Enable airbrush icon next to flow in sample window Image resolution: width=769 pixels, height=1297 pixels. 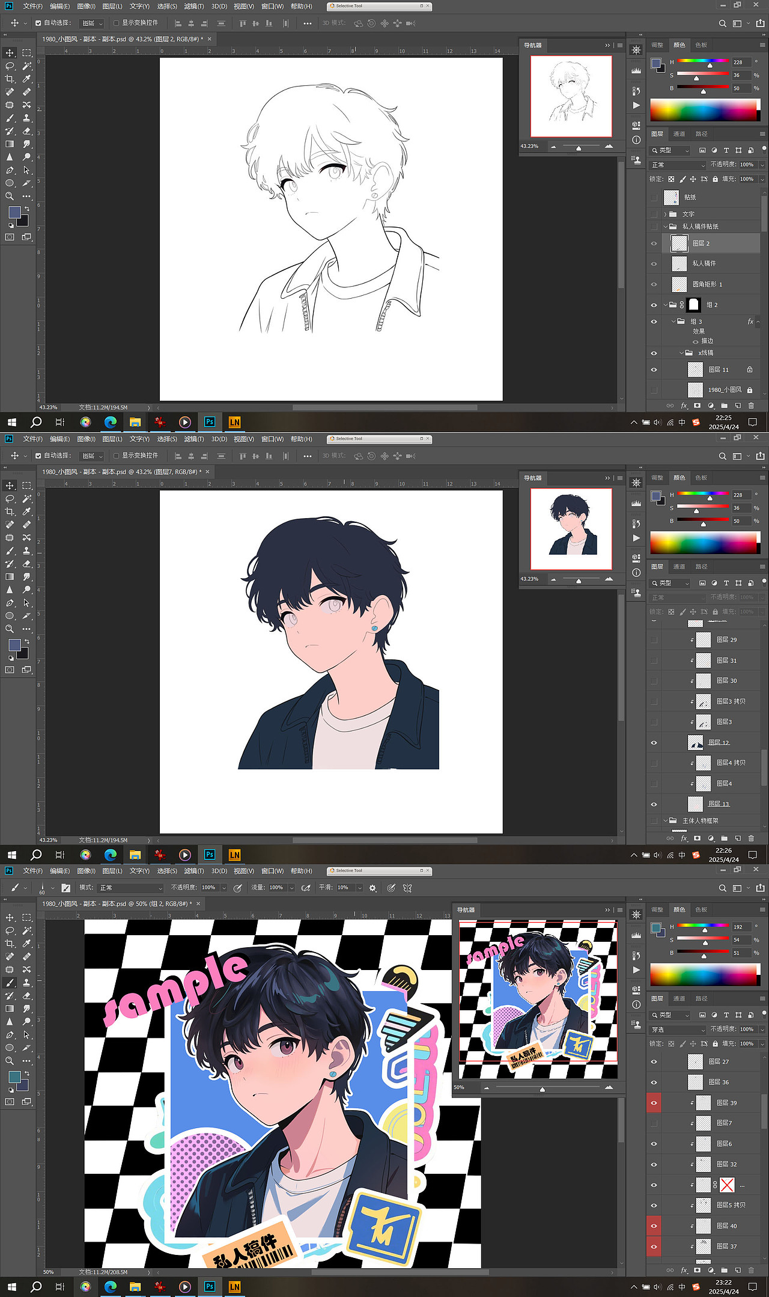[306, 888]
